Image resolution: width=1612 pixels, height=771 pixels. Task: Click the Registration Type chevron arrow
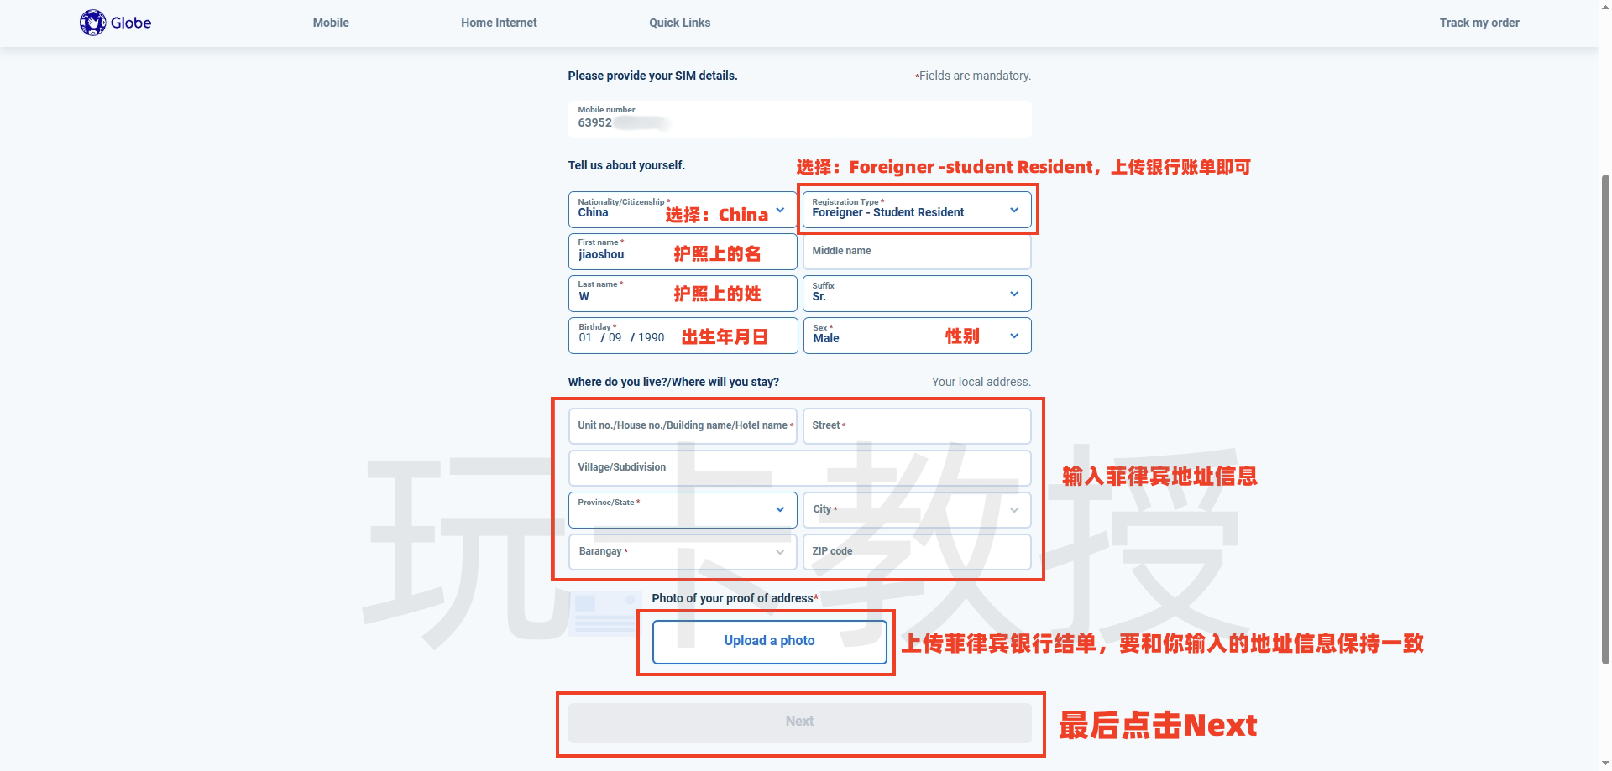click(1014, 210)
